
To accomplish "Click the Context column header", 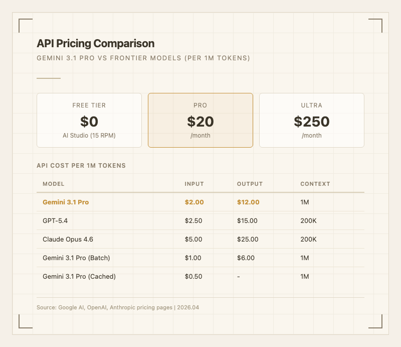I will pyautogui.click(x=315, y=184).
